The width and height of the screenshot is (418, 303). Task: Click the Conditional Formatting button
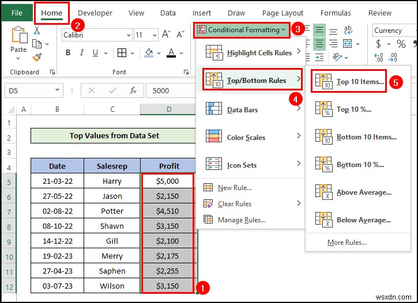242,30
